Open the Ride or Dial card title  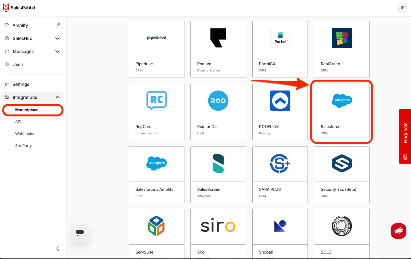click(208, 127)
